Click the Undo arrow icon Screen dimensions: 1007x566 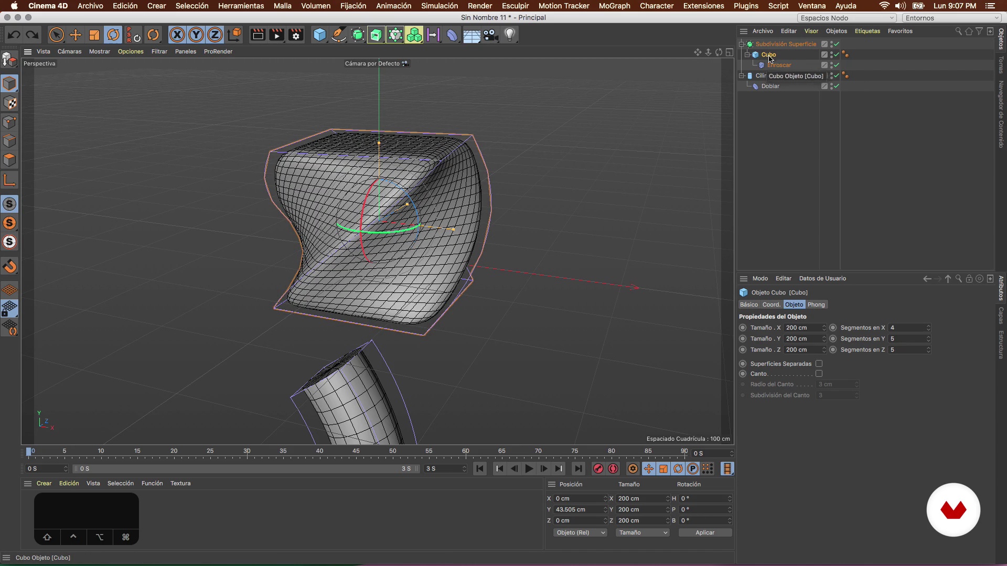(14, 35)
